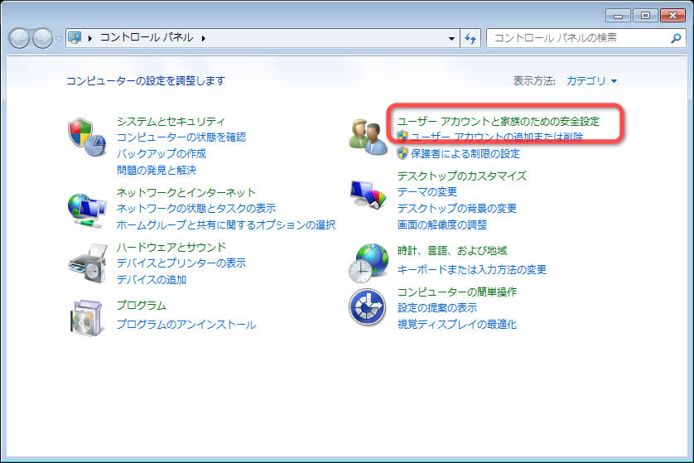Click the Back navigation arrow

[x=19, y=38]
